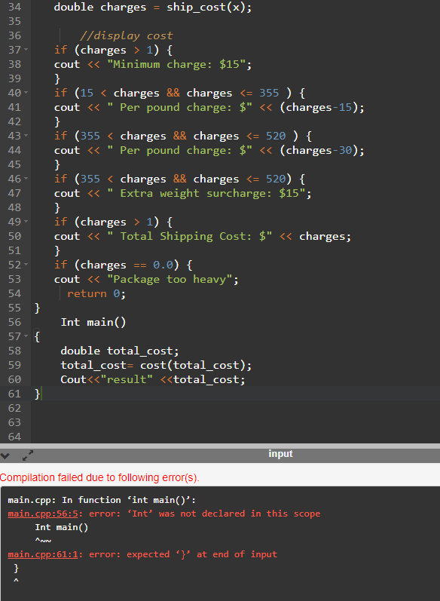Select line number 56 in the gutter
The height and width of the screenshot is (601, 440).
point(14,322)
